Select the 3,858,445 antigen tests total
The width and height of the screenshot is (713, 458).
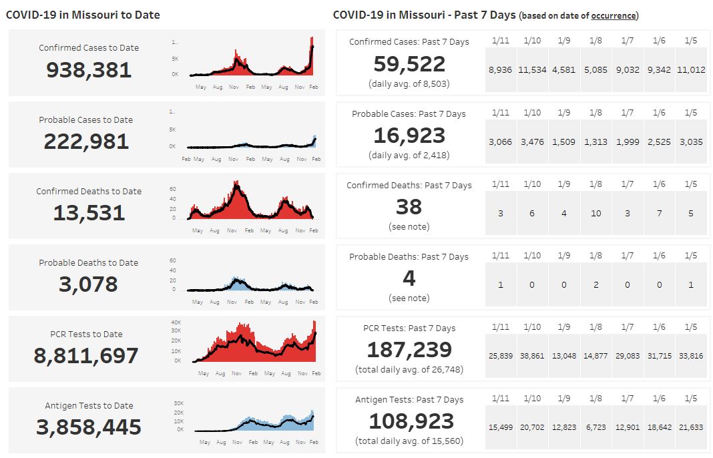pyautogui.click(x=89, y=427)
